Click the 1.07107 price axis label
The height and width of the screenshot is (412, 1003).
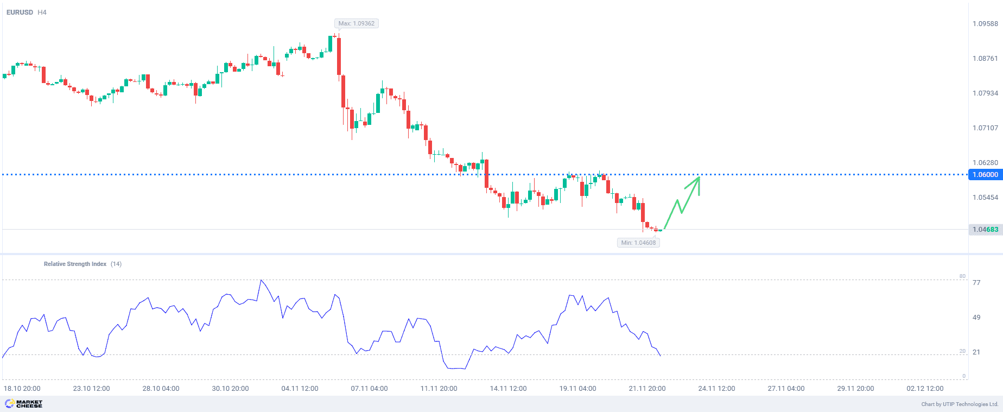click(x=985, y=128)
